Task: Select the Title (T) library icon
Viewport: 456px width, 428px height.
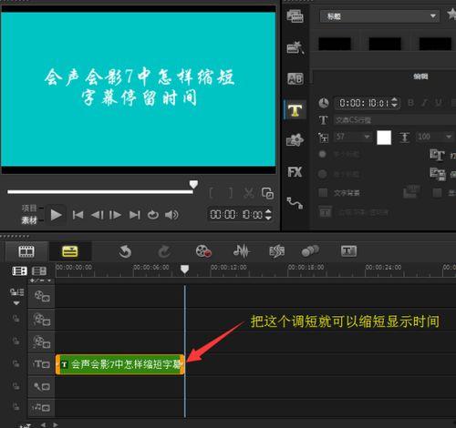Action: pyautogui.click(x=295, y=110)
